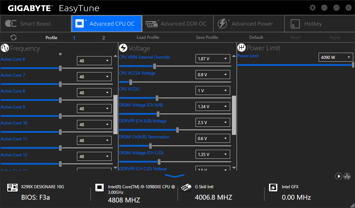The height and width of the screenshot is (208, 355).
Task: Click the refresh profile icon
Action: (14, 37)
